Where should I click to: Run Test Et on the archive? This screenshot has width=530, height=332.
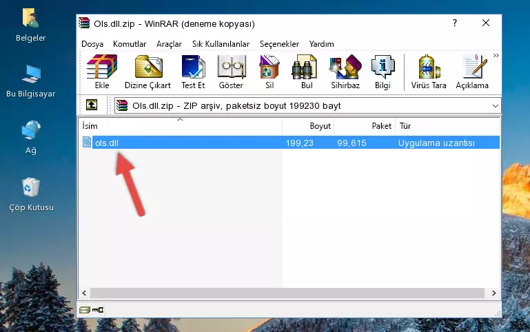pos(193,72)
